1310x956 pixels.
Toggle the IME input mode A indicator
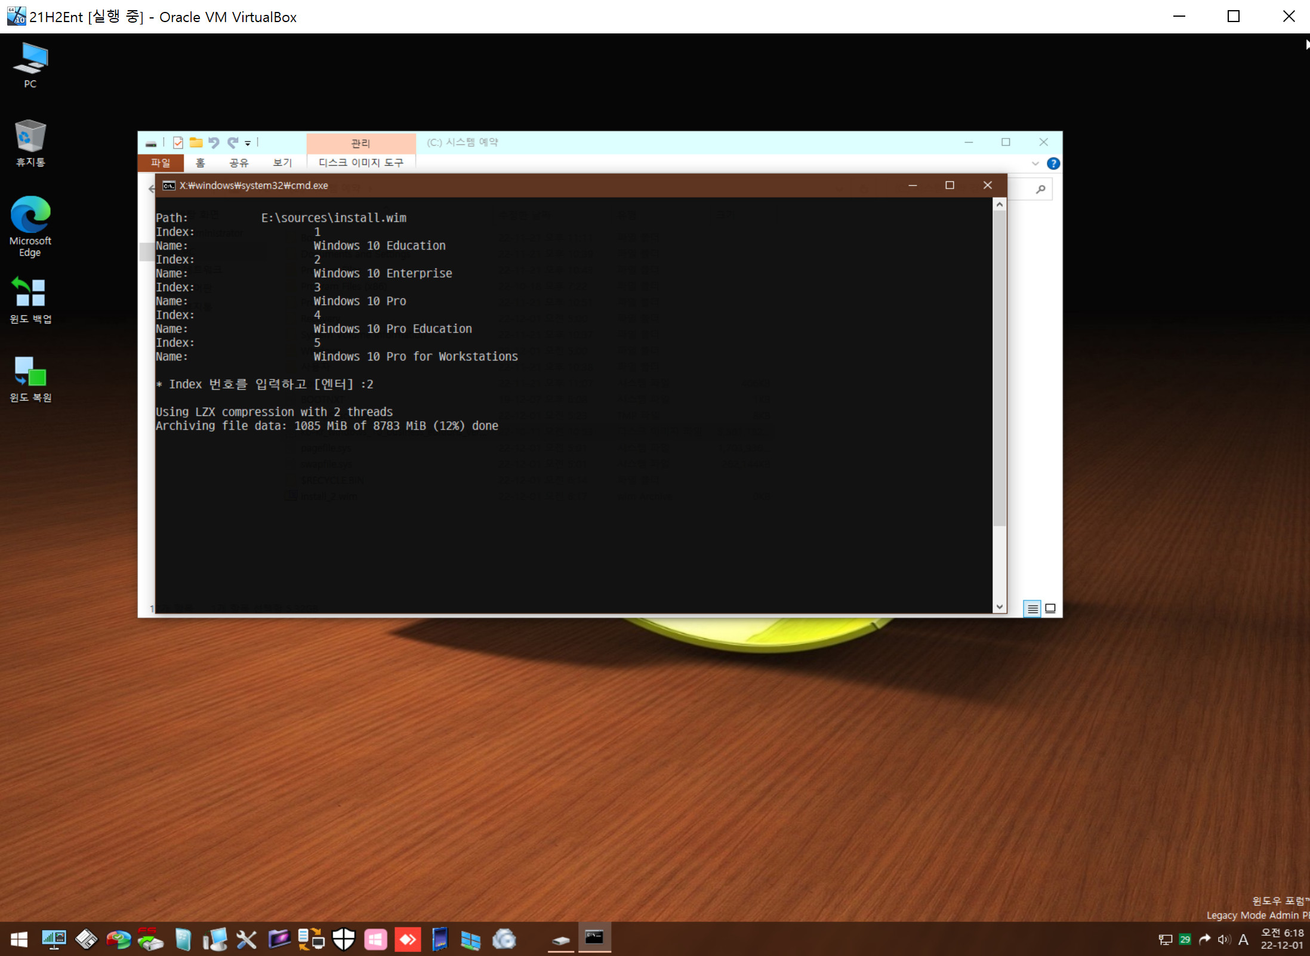pyautogui.click(x=1243, y=940)
